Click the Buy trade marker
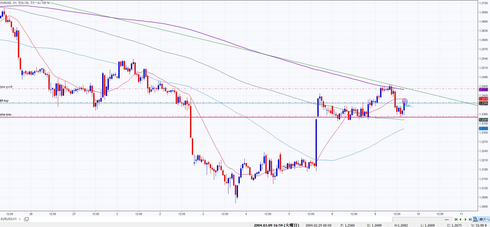Viewport: 490px width, 227px height. click(x=408, y=105)
